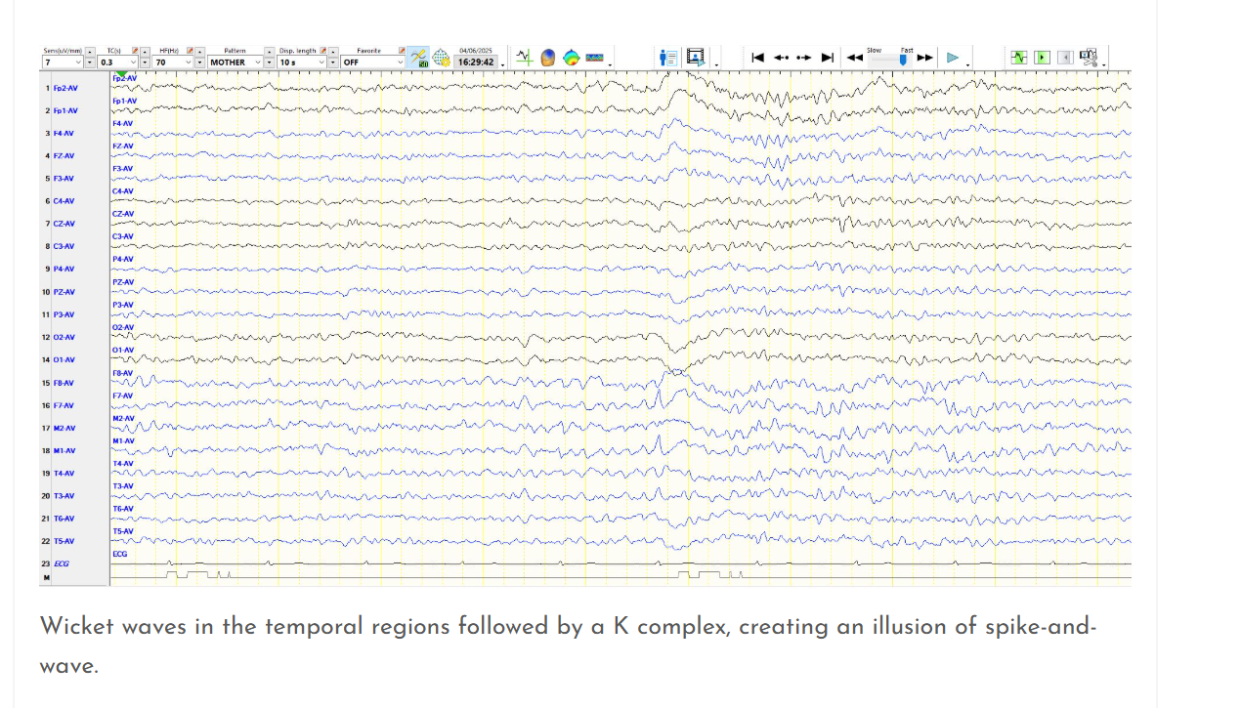Increase sensitivity with the Sens up arrow
The width and height of the screenshot is (1241, 708).
pos(90,51)
